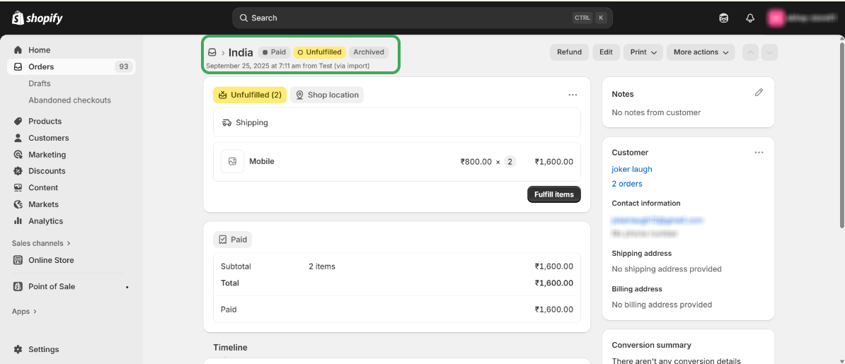
Task: Open Settings from the sidebar
Action: [x=43, y=349]
